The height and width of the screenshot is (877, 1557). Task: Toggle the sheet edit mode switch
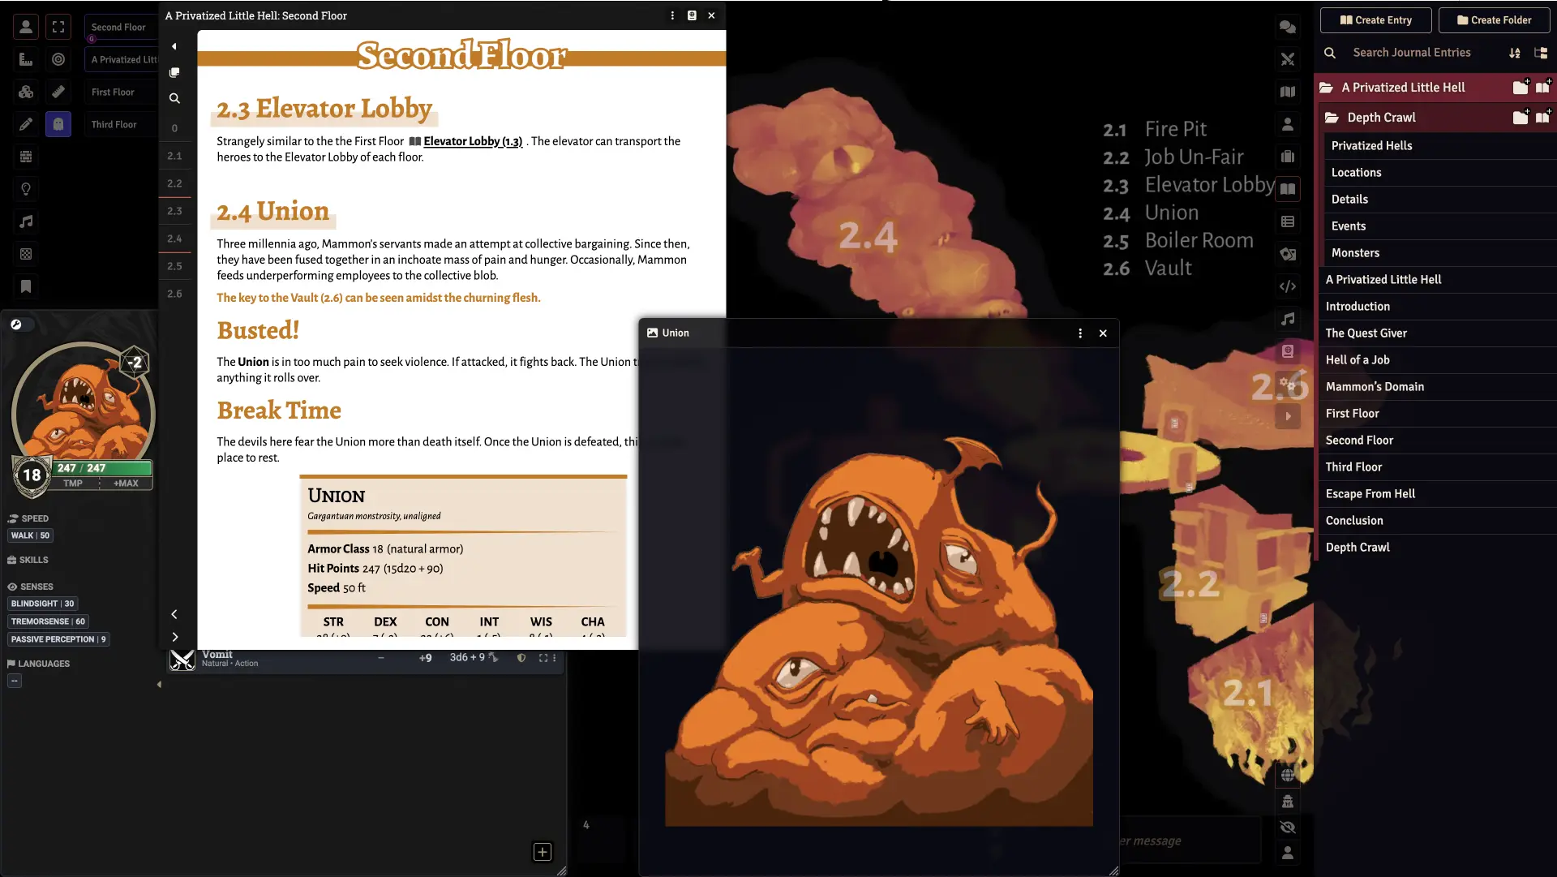[22, 325]
